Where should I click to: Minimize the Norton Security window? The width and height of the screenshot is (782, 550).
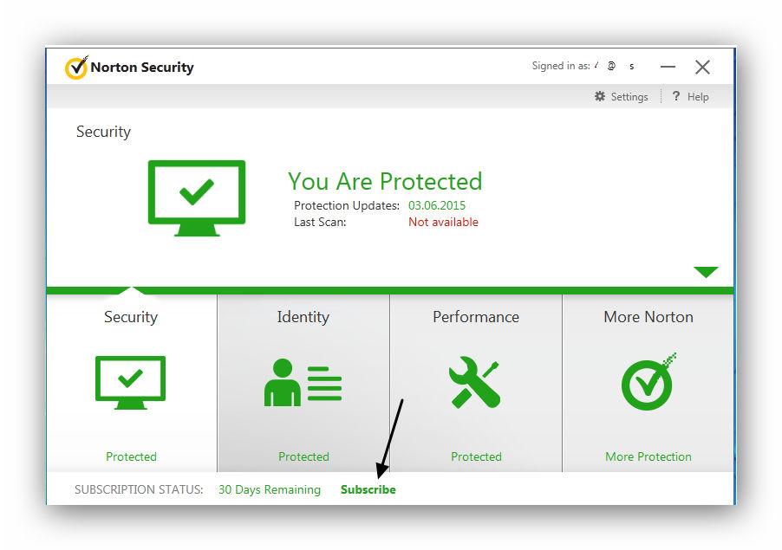[668, 67]
